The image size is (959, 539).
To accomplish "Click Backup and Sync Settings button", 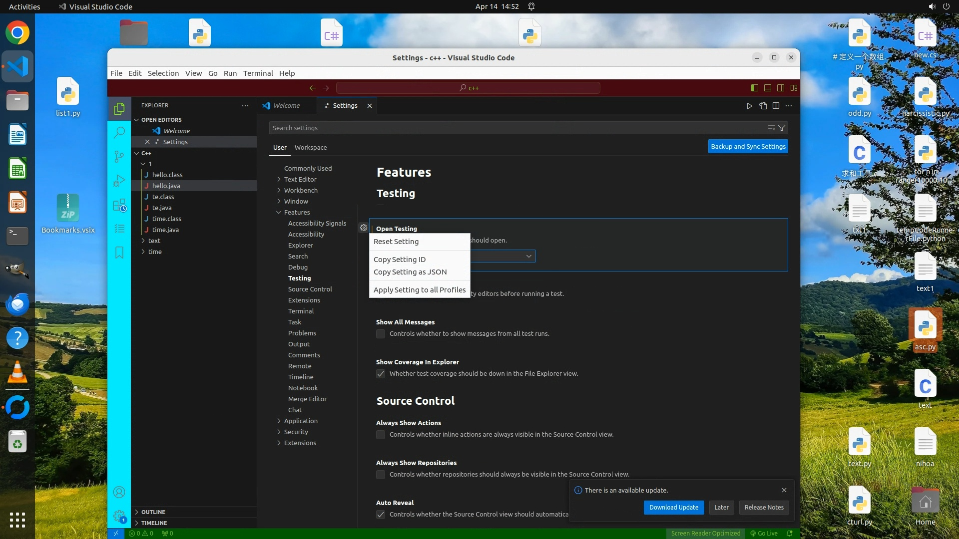I will point(748,146).
